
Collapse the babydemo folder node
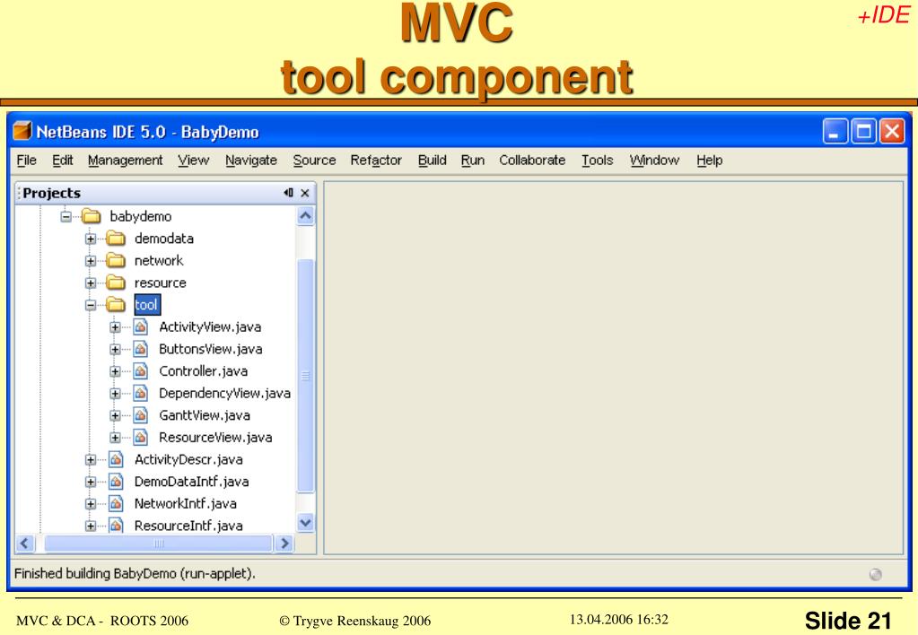(x=66, y=216)
